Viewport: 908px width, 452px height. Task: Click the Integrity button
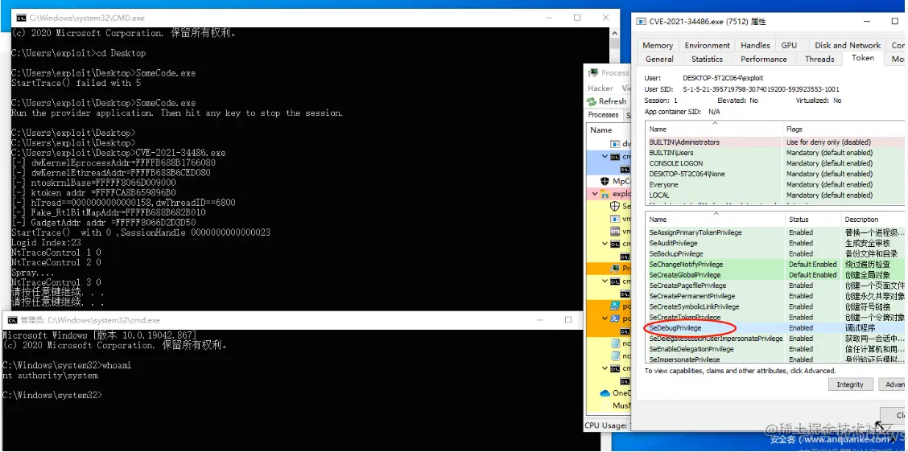pos(849,384)
